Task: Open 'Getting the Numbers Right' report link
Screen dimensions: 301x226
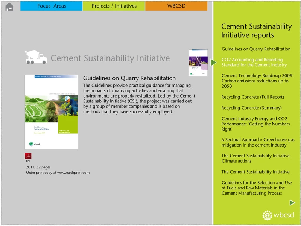Action: point(255,124)
